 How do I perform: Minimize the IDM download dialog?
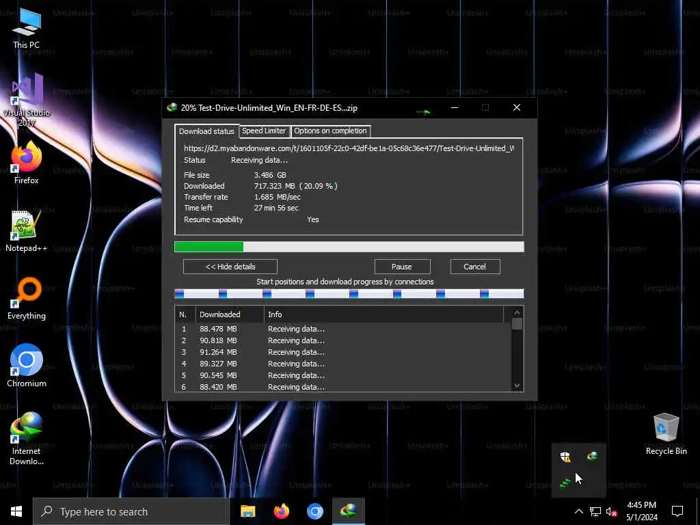[455, 107]
